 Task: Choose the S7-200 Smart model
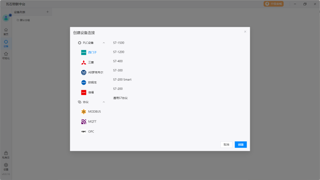[122, 80]
